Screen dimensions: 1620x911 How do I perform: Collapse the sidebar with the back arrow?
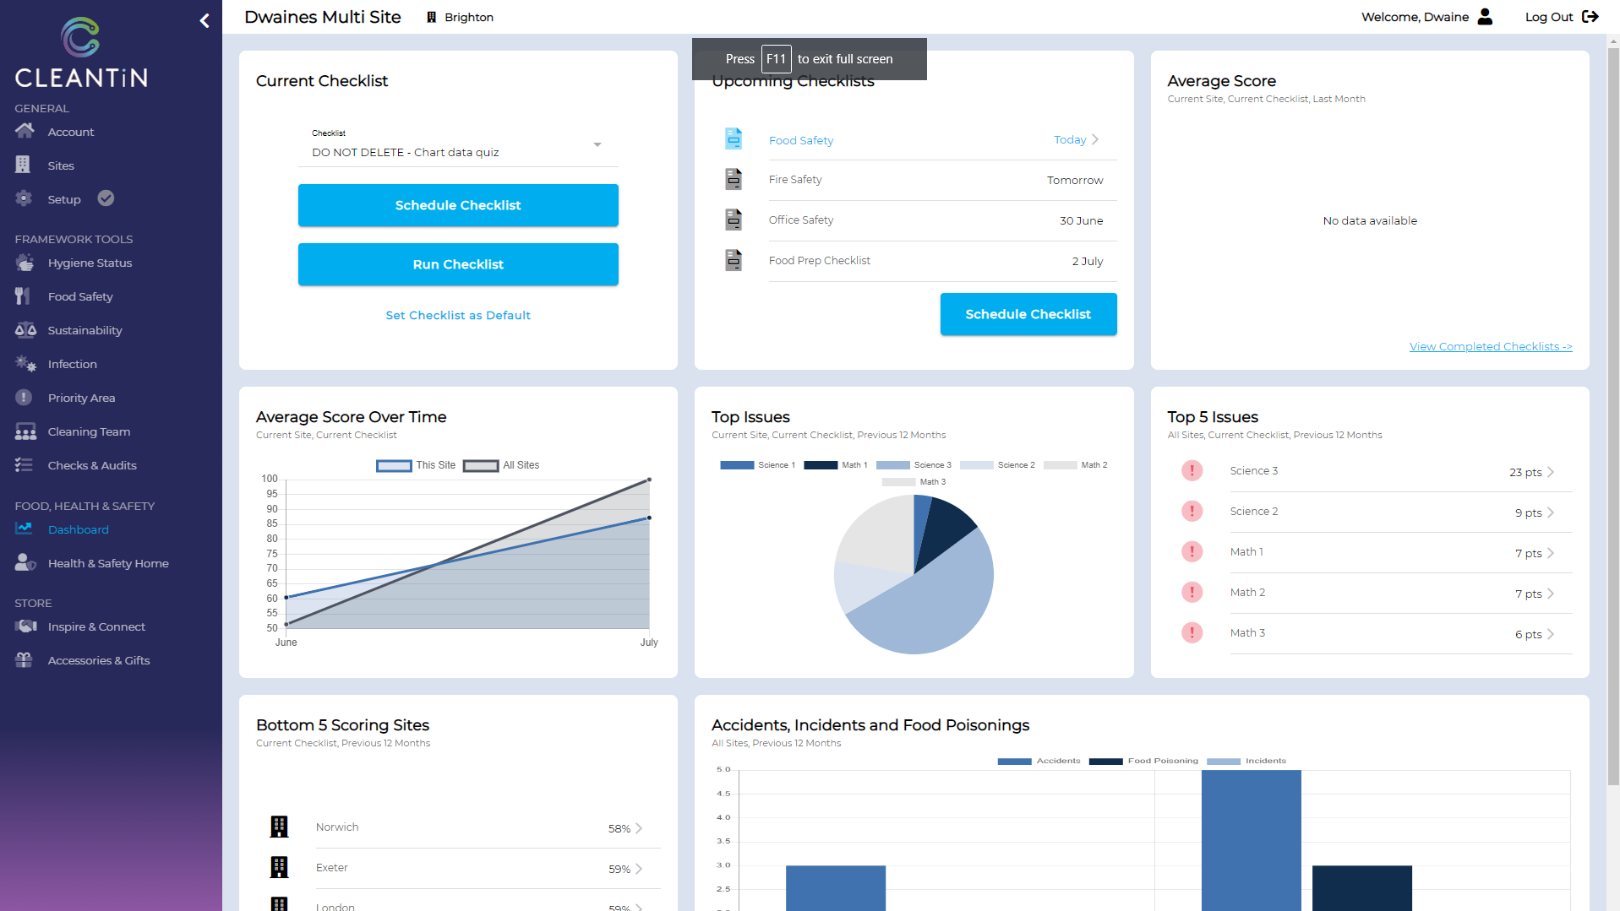(205, 20)
